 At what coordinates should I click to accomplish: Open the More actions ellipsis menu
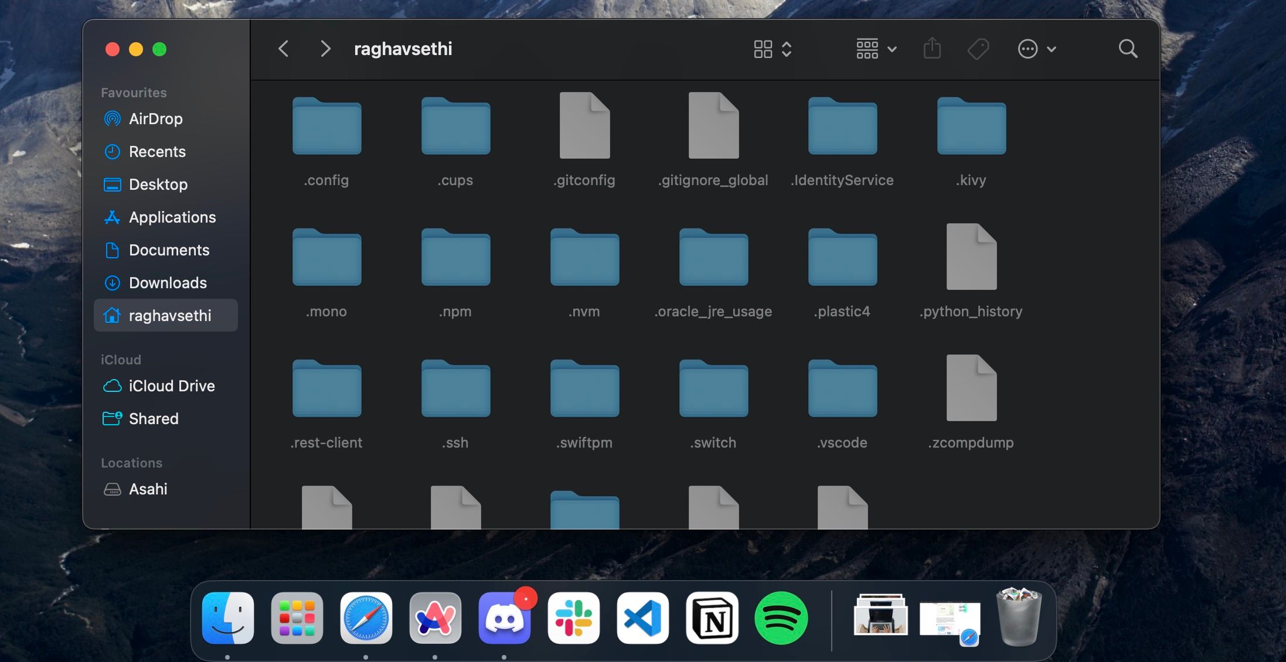[1036, 49]
